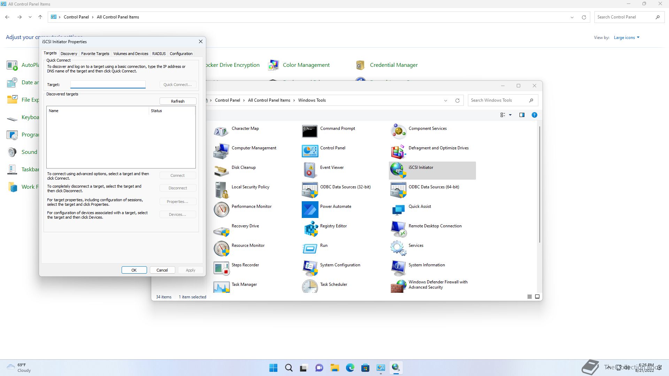
Task: Open Services icon
Action: coord(398,249)
